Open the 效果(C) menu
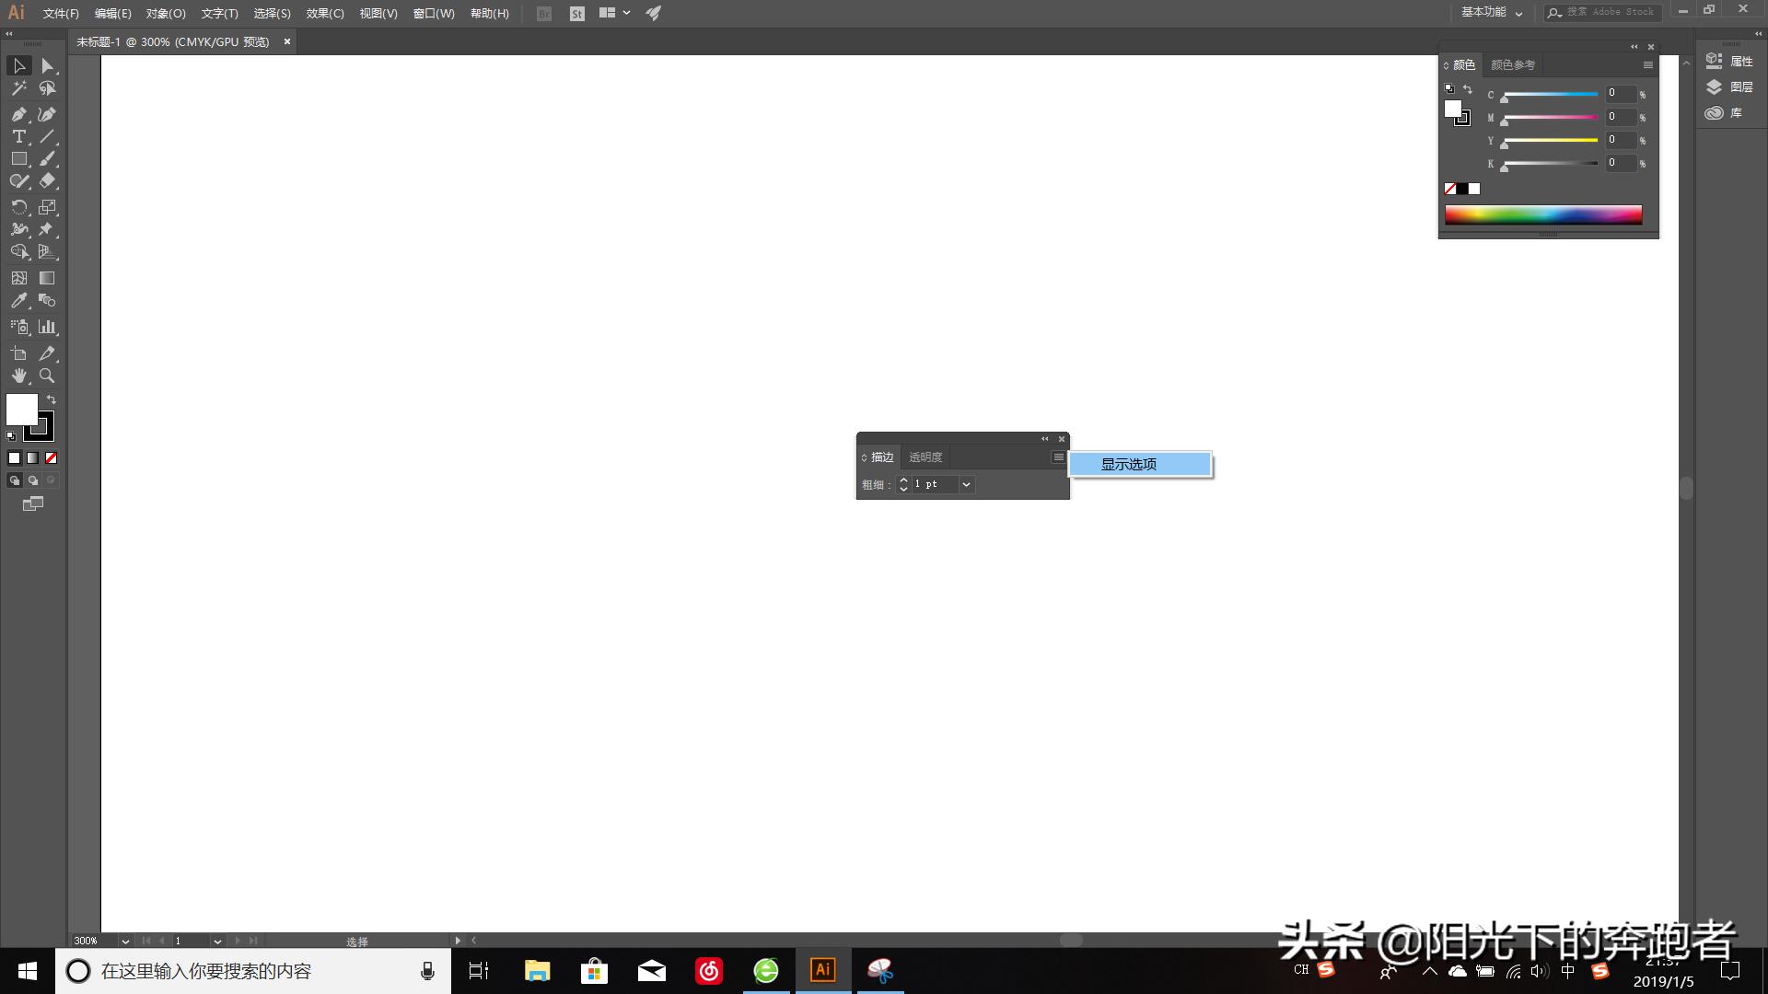 coord(324,14)
